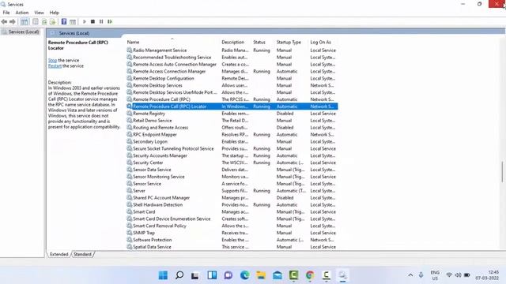Select Recommended Troubleshooting Service
This screenshot has width=506, height=284.
(x=232, y=58)
